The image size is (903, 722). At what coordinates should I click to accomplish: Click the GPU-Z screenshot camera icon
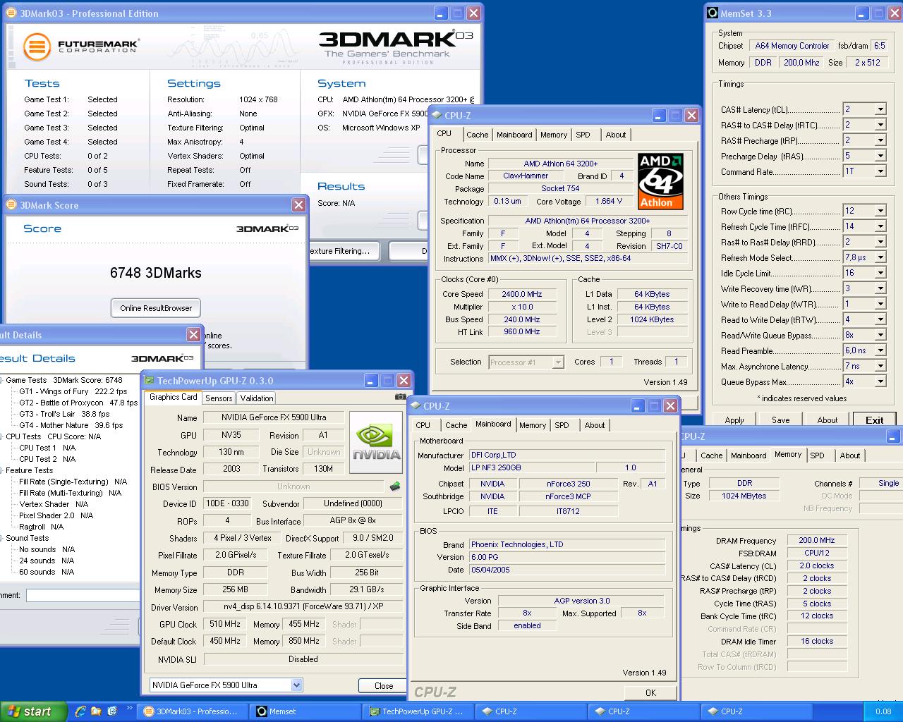(400, 397)
